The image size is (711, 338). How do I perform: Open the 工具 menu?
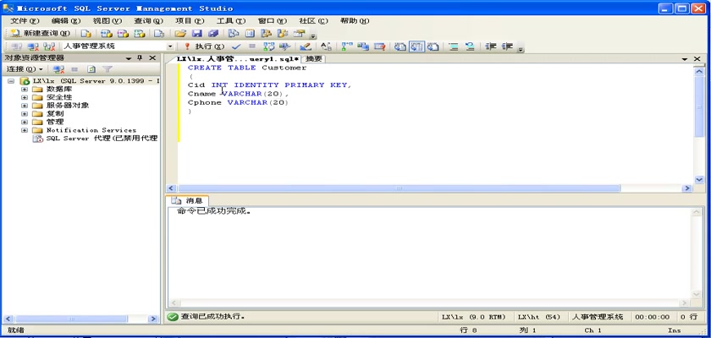[x=231, y=21]
